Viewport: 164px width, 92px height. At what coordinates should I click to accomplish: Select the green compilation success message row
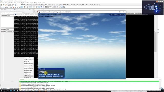(x=89, y=82)
